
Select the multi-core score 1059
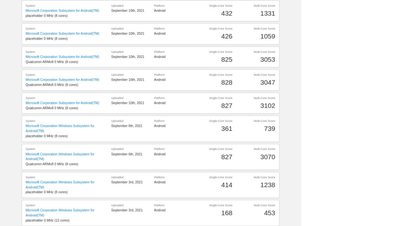tap(267, 36)
